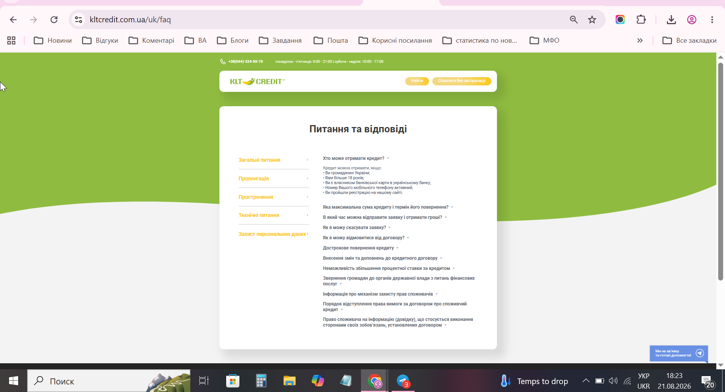Click 'Сплатити без авторизації' button
The height and width of the screenshot is (392, 725).
[x=462, y=81]
